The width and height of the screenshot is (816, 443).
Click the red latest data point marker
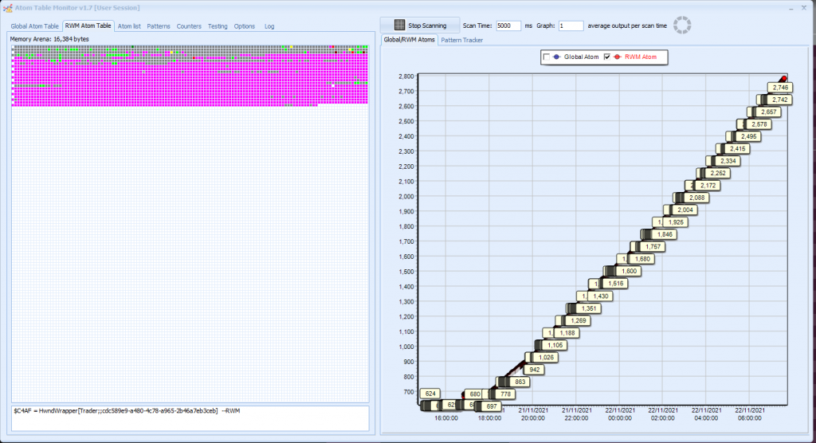[x=784, y=79]
